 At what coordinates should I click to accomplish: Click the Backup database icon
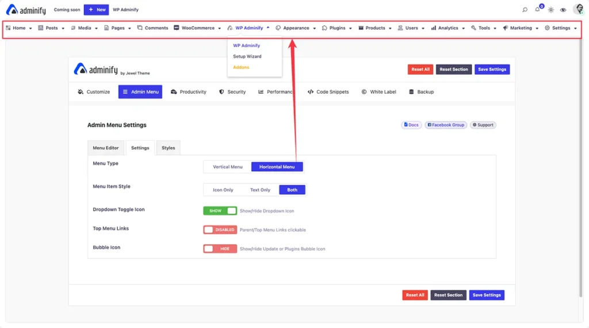pyautogui.click(x=411, y=91)
